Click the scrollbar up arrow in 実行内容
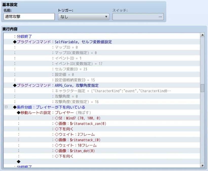 point(202,35)
